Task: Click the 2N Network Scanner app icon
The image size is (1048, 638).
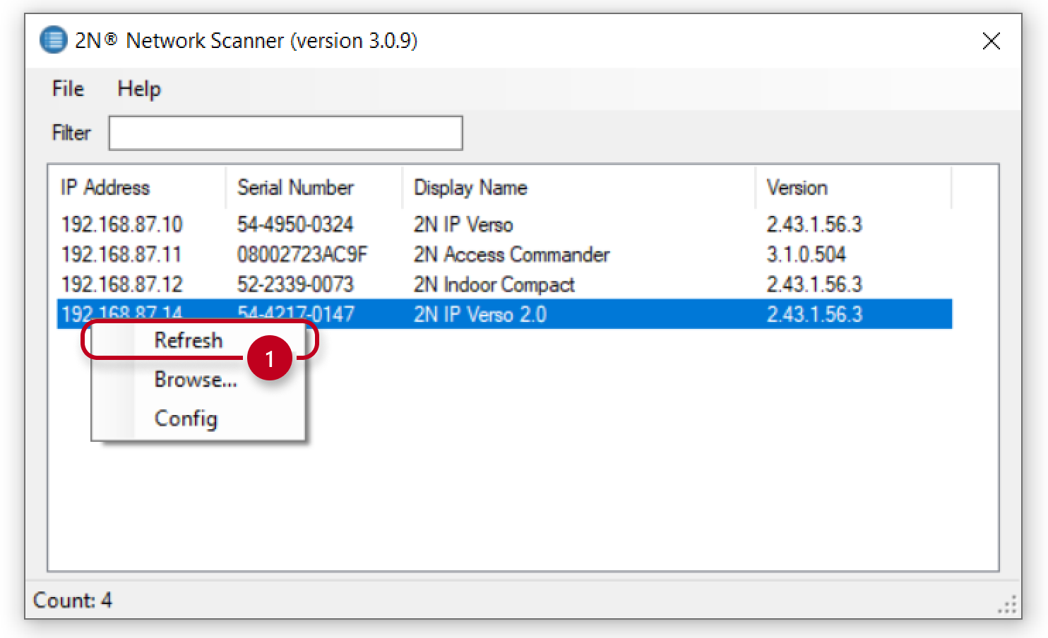Action: coord(53,40)
